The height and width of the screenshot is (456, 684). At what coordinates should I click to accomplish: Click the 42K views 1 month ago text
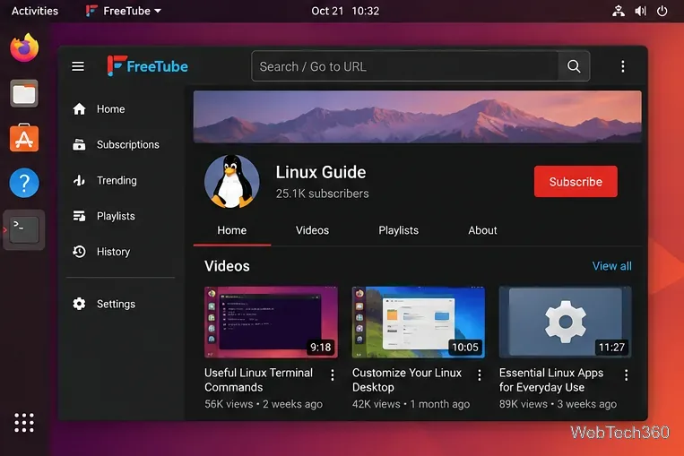(411, 404)
